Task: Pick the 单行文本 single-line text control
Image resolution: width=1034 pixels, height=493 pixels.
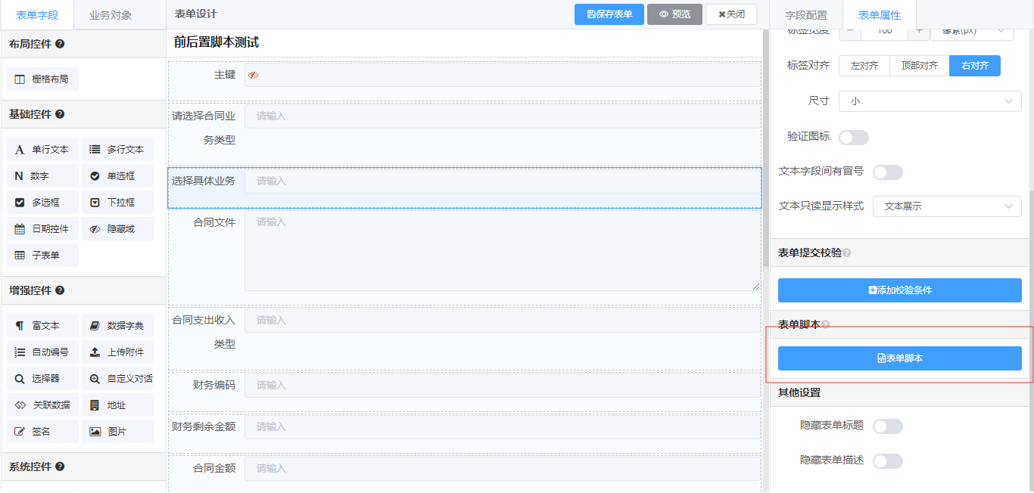Action: (43, 150)
